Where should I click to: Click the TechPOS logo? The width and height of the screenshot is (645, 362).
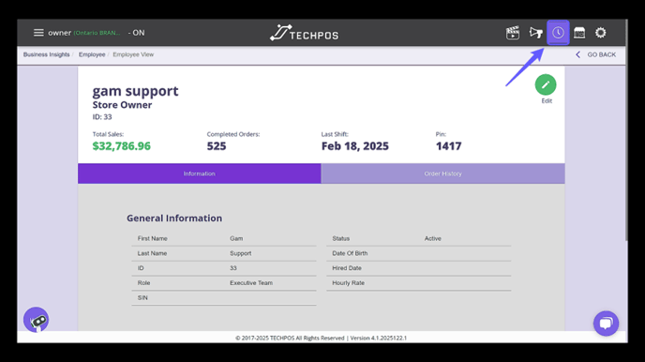(x=304, y=33)
